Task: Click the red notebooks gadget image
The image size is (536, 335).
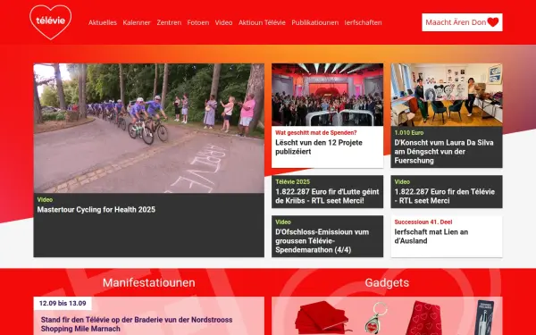Action: (x=322, y=317)
